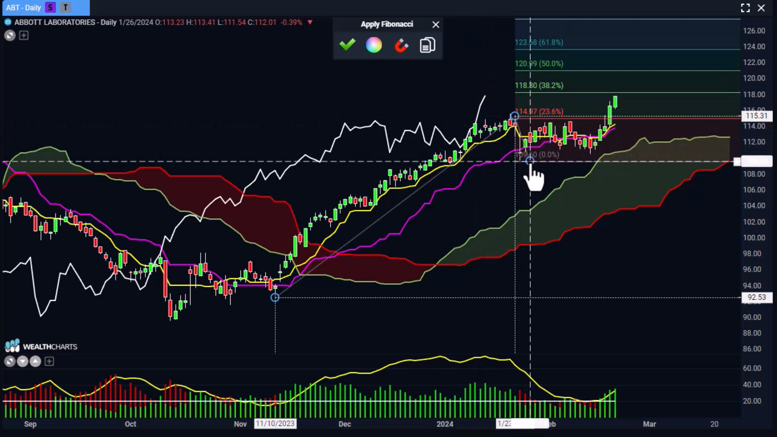Image resolution: width=777 pixels, height=437 pixels.
Task: Close the Apply Fibonacci dialog
Action: [435, 25]
